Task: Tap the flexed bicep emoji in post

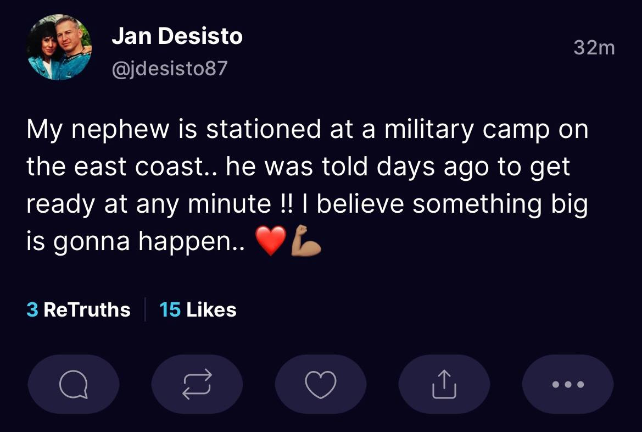Action: click(306, 241)
